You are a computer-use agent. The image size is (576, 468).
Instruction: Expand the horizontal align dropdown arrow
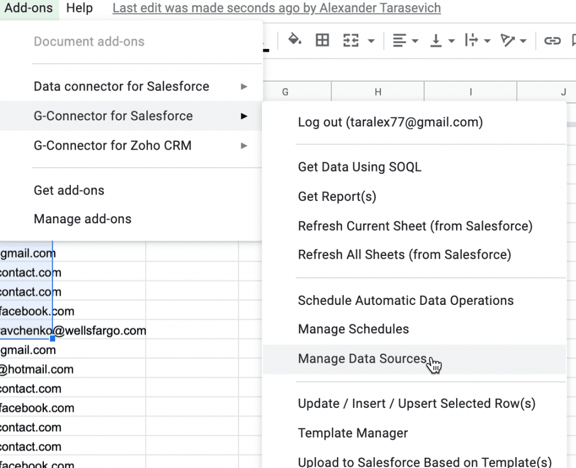[415, 40]
